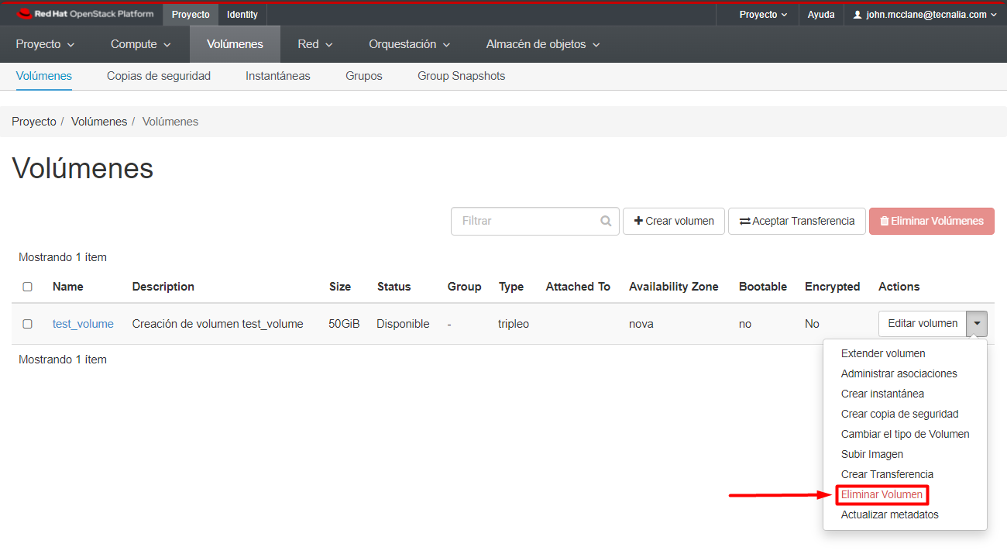This screenshot has width=1007, height=554.
Task: Open the test_volume link
Action: tap(83, 324)
